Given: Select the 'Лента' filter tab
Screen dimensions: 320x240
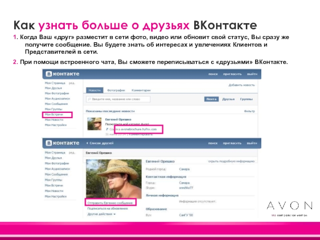Looking at the screenshot, I should (x=211, y=99).
